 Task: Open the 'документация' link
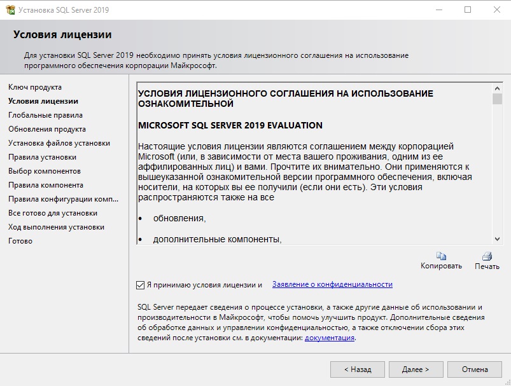(x=330, y=338)
